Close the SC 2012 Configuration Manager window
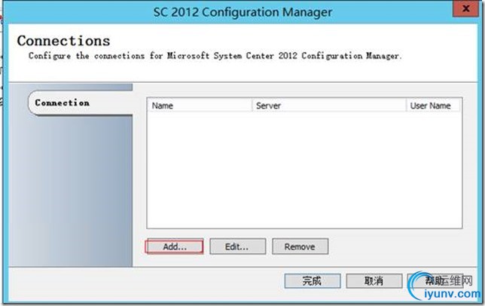 pyautogui.click(x=465, y=8)
